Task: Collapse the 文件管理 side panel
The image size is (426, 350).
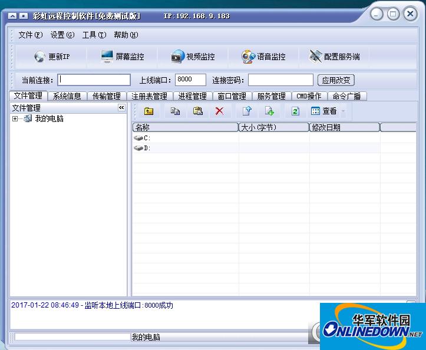Action: tap(121, 108)
